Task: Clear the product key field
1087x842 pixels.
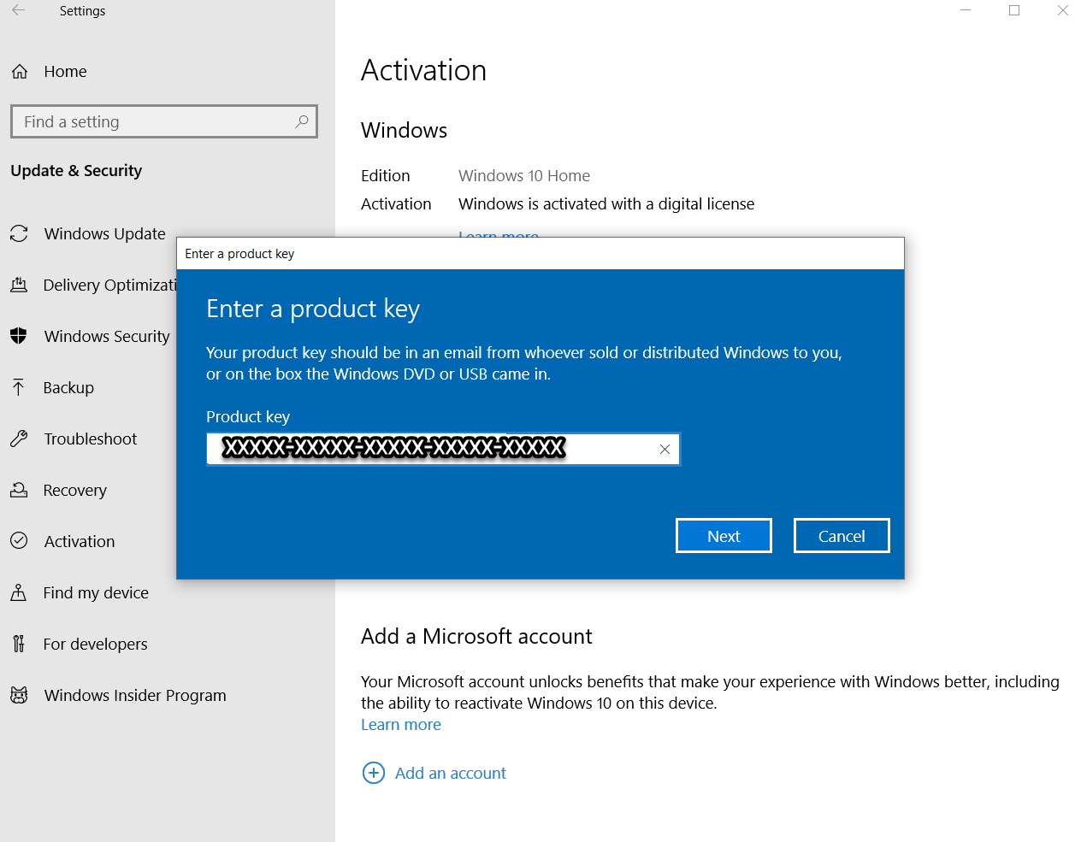Action: [x=665, y=449]
